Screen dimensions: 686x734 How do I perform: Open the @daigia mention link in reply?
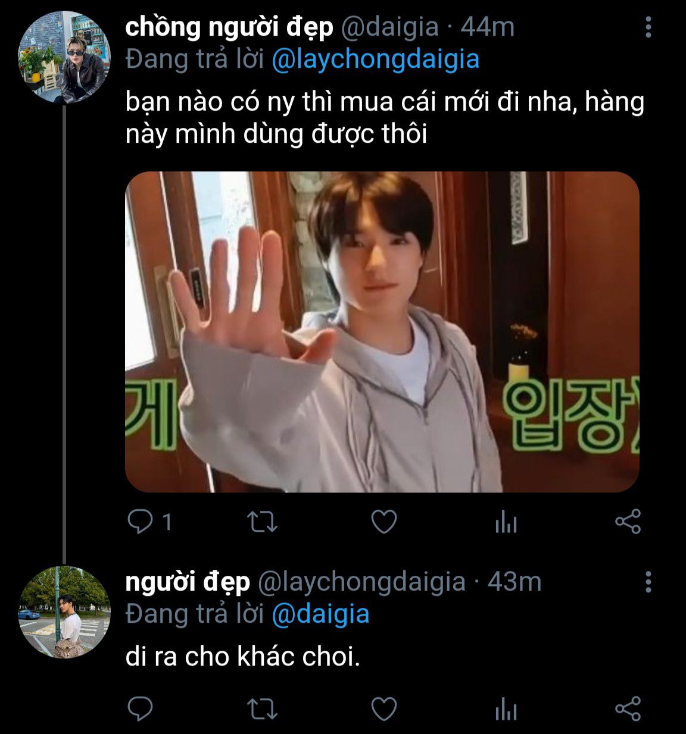[320, 614]
